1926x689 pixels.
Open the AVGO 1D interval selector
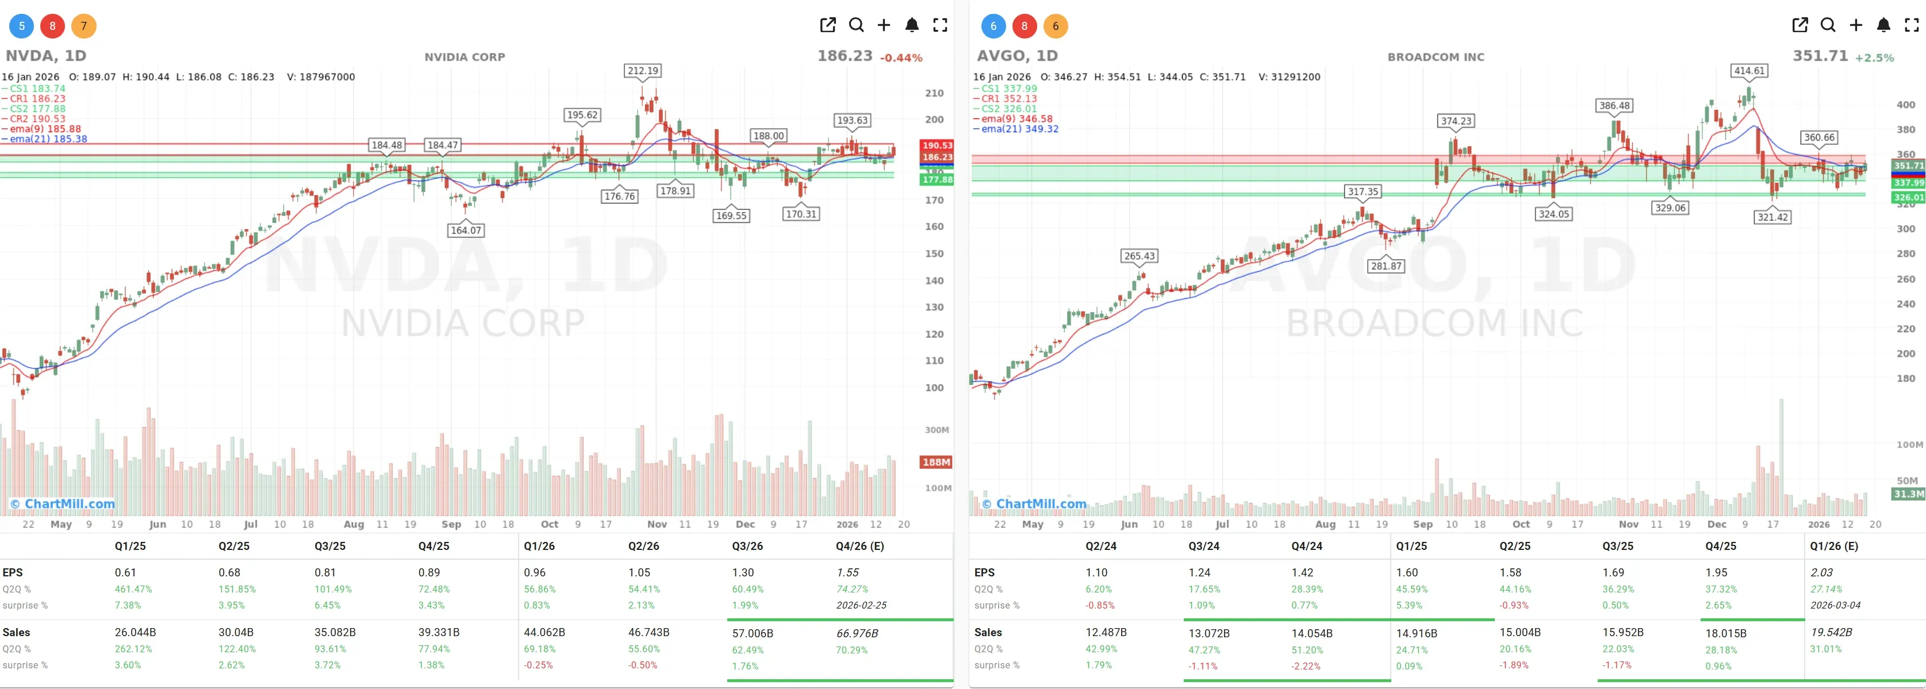tap(1047, 55)
